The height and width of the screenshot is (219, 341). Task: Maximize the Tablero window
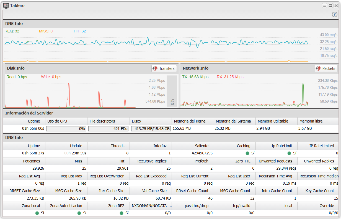pyautogui.click(x=330, y=6)
